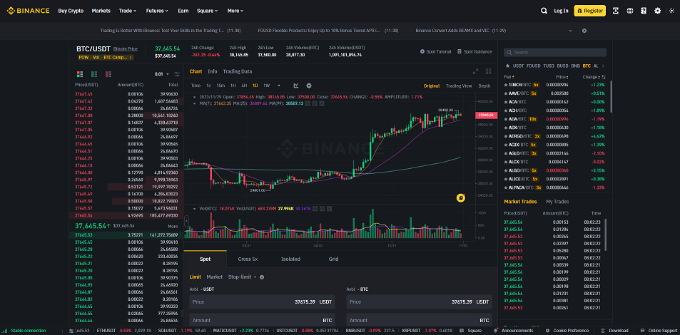The height and width of the screenshot is (335, 680).
Task: Select the Isolated margin tab
Action: [x=290, y=259]
